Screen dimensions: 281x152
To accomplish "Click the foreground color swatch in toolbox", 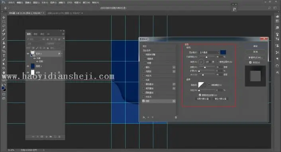I will 3,88.
